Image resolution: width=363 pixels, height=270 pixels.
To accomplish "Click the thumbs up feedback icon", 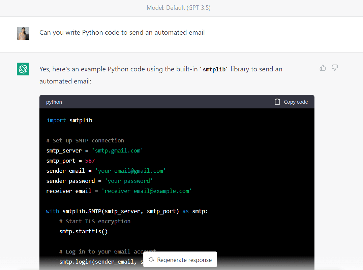I will tap(323, 68).
